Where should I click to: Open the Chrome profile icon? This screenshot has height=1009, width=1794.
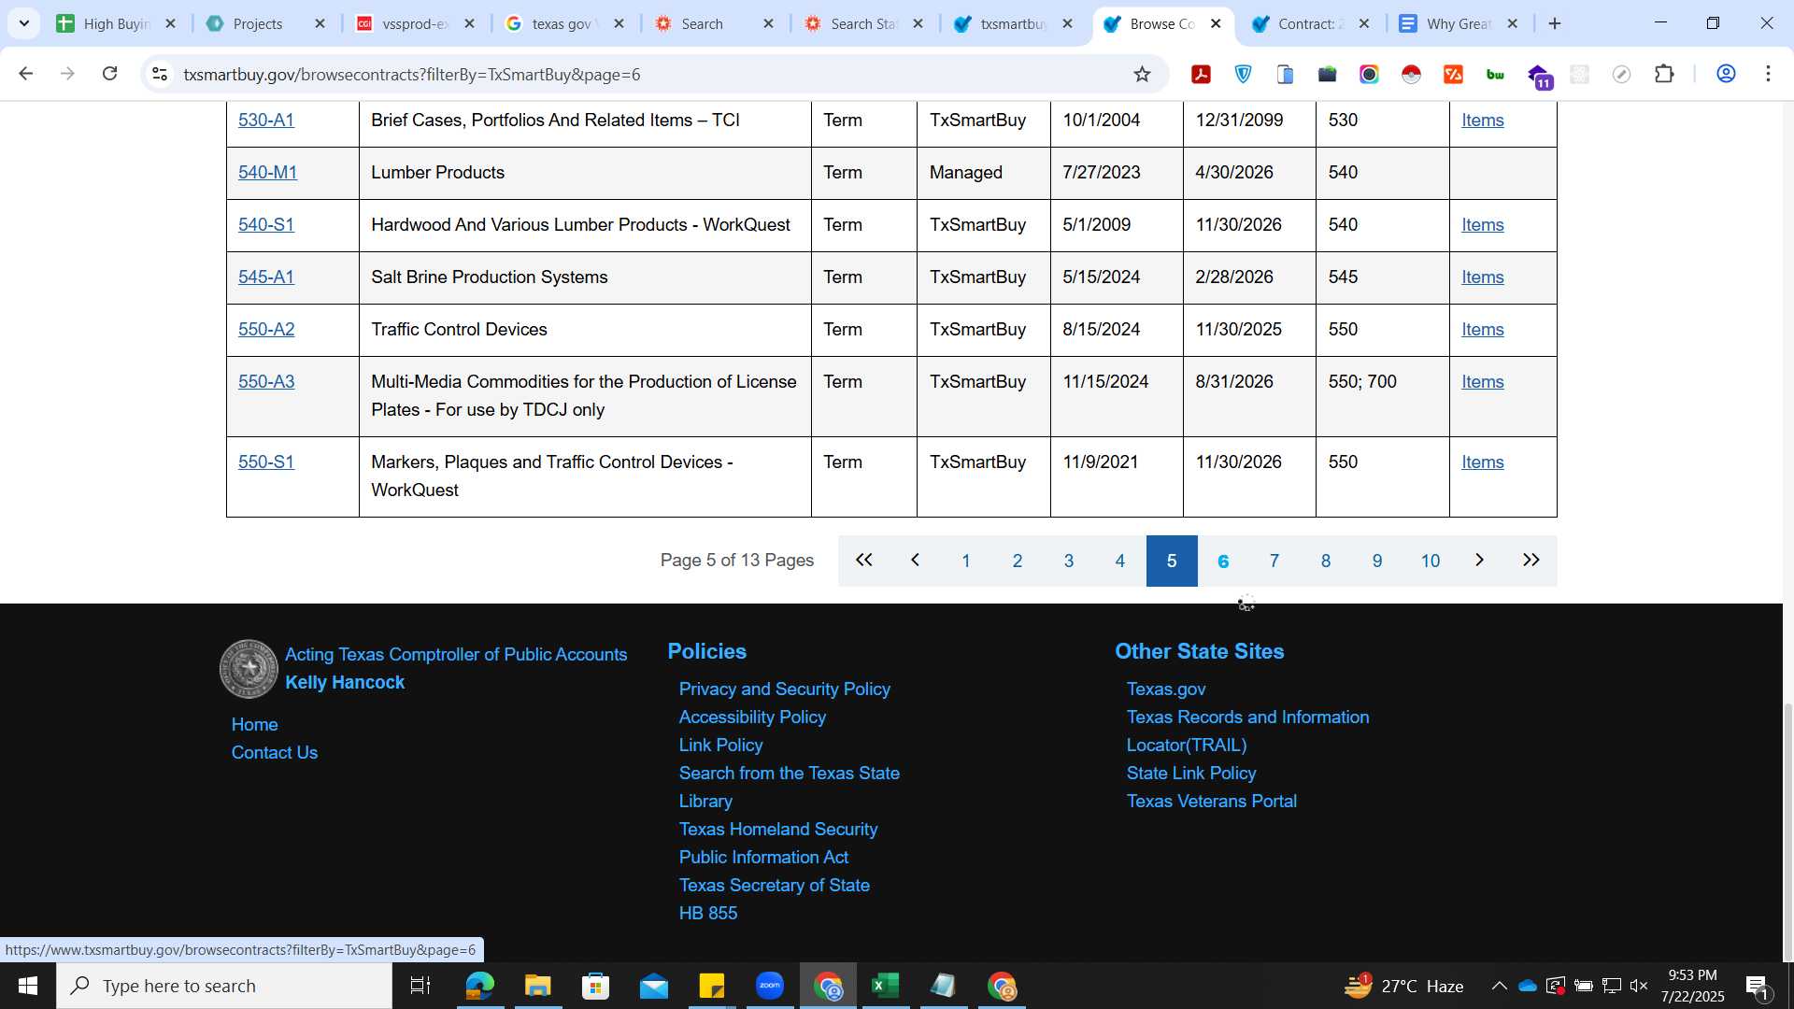tap(1726, 75)
